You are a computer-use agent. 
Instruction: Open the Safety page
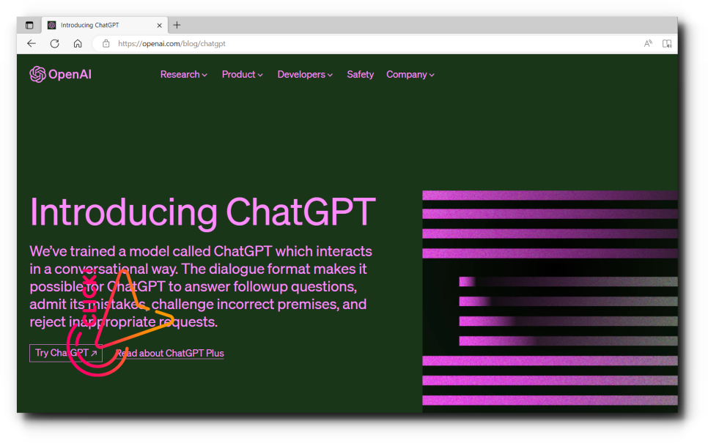[361, 75]
